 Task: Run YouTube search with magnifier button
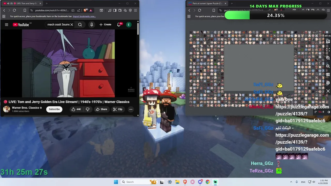80,25
